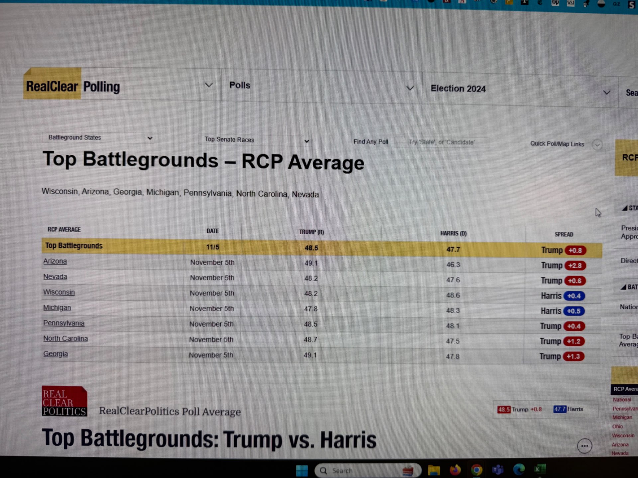Open the Nevada polling link
The image size is (638, 478).
(x=55, y=277)
